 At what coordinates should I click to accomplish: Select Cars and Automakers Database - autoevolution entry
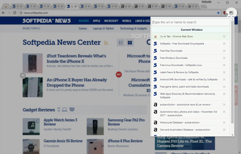point(190,130)
